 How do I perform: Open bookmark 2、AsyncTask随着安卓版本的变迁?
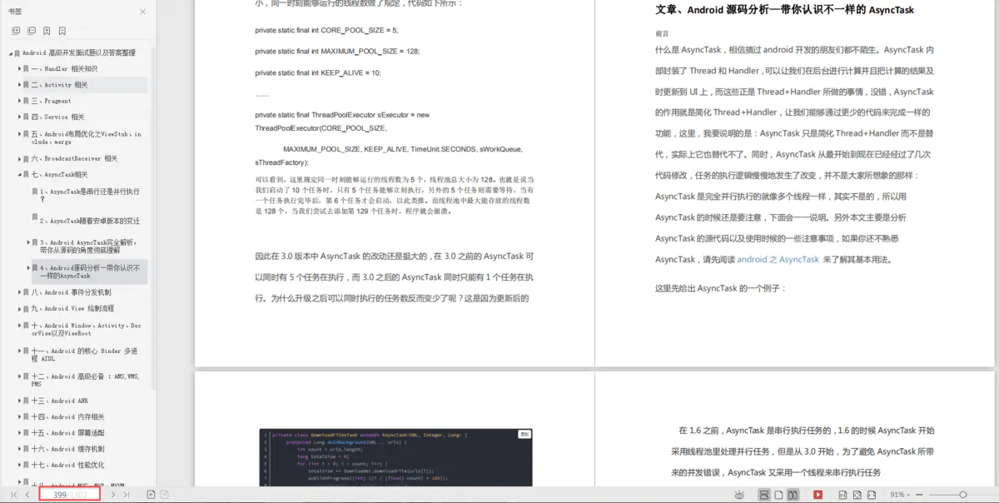pyautogui.click(x=90, y=221)
